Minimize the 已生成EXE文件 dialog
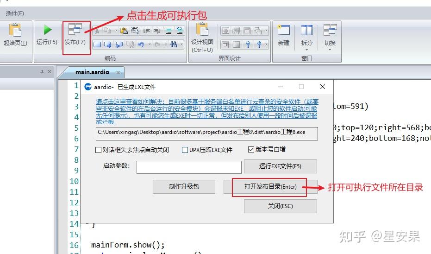This screenshot has height=254, width=431. (x=281, y=87)
